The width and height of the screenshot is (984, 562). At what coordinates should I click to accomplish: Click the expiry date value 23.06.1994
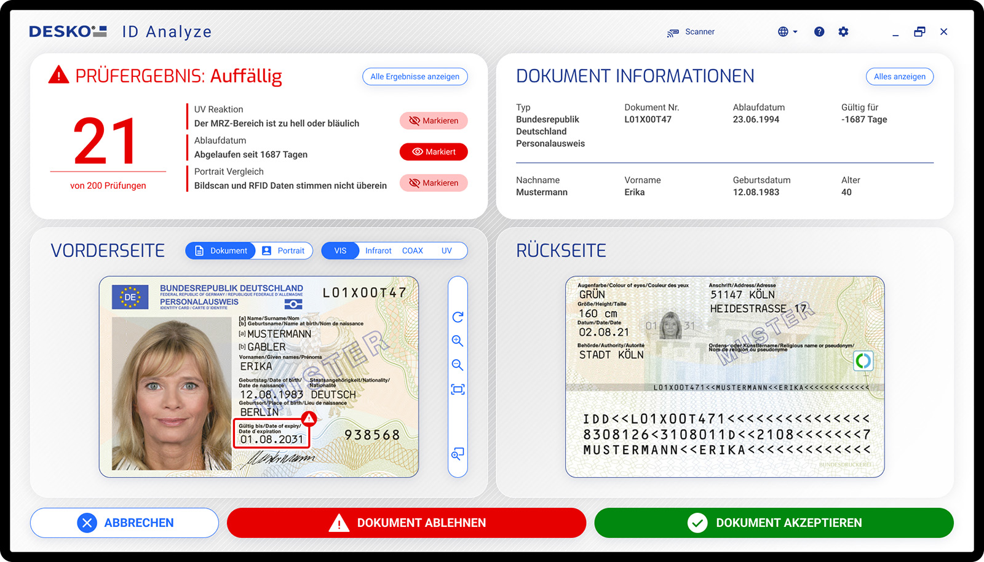[756, 119]
